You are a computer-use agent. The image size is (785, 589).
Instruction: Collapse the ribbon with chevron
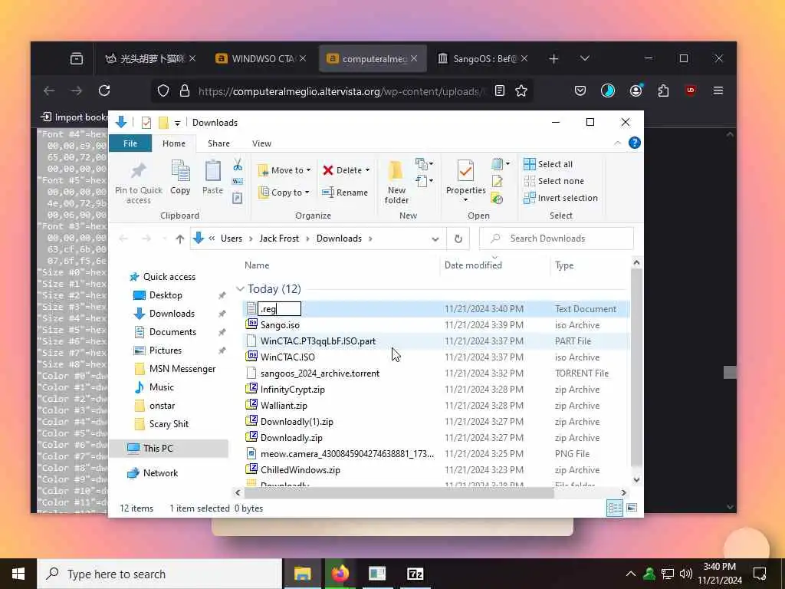[617, 143]
